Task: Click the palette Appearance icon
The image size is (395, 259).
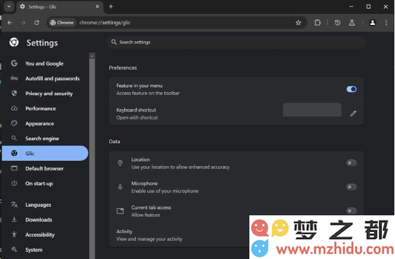Action: coord(14,123)
